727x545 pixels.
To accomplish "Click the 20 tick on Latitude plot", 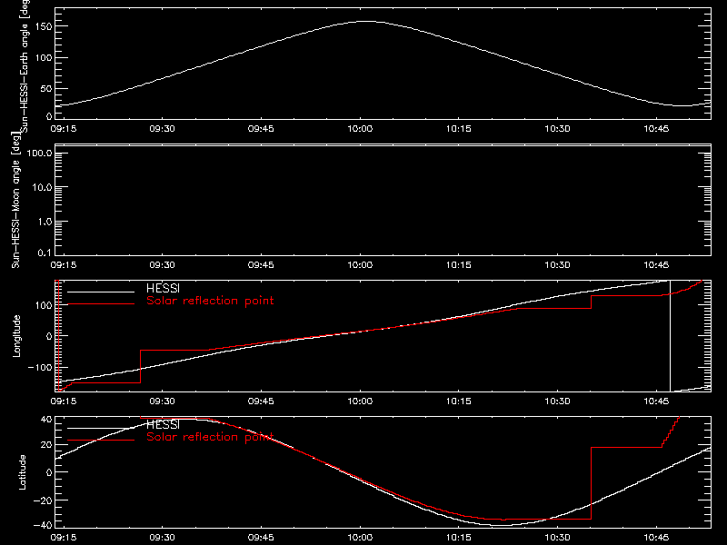I will tap(46, 444).
